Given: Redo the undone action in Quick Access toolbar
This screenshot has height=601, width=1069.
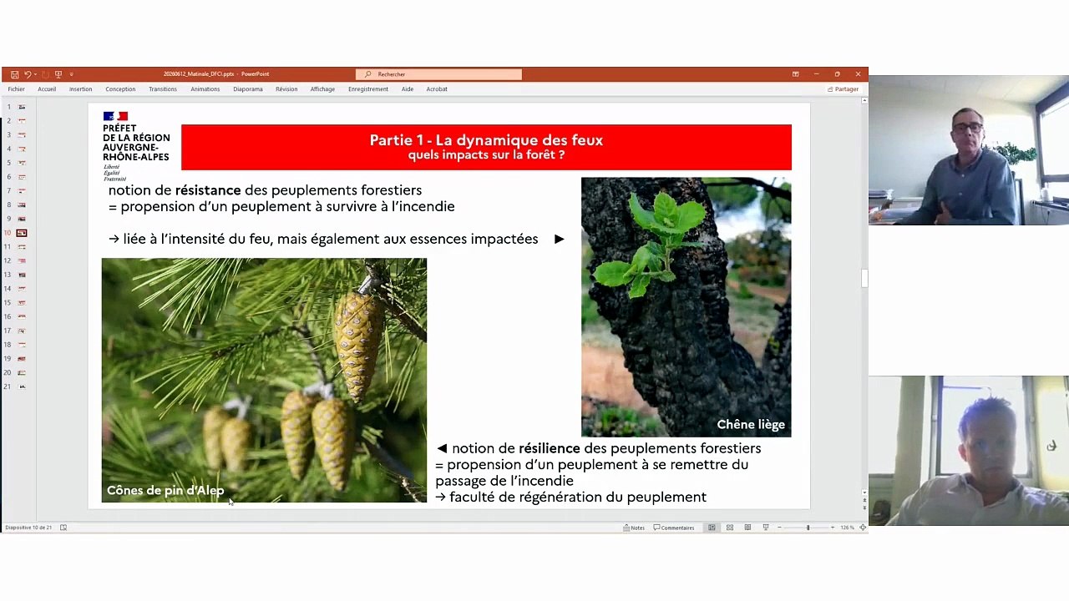Looking at the screenshot, I should click(45, 74).
